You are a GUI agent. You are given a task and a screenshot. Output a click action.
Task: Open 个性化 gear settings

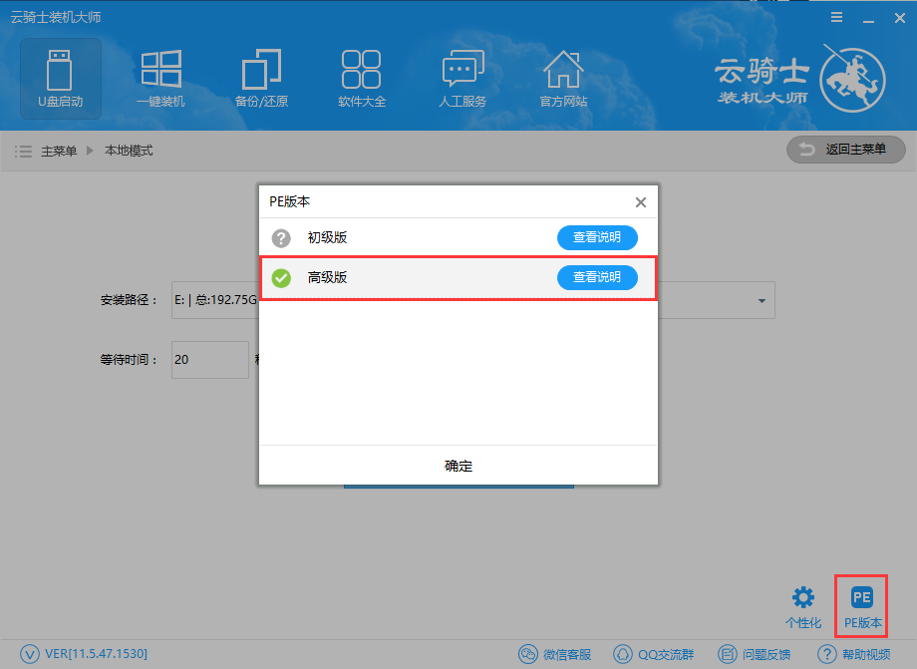(803, 607)
